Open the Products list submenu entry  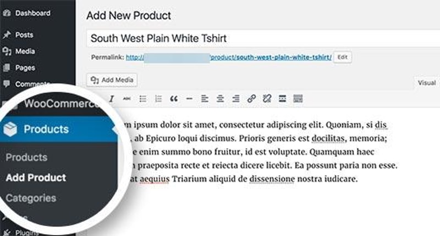click(26, 157)
